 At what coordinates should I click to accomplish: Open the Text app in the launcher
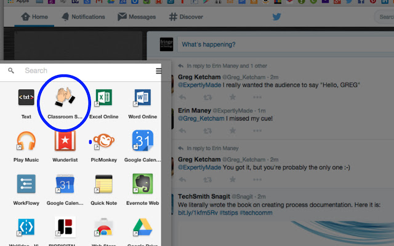26,97
